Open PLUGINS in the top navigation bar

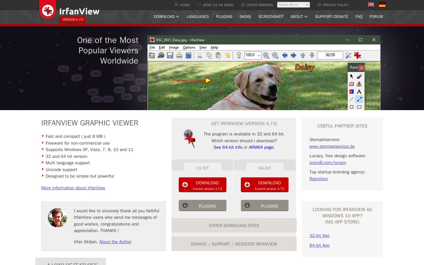click(x=224, y=17)
